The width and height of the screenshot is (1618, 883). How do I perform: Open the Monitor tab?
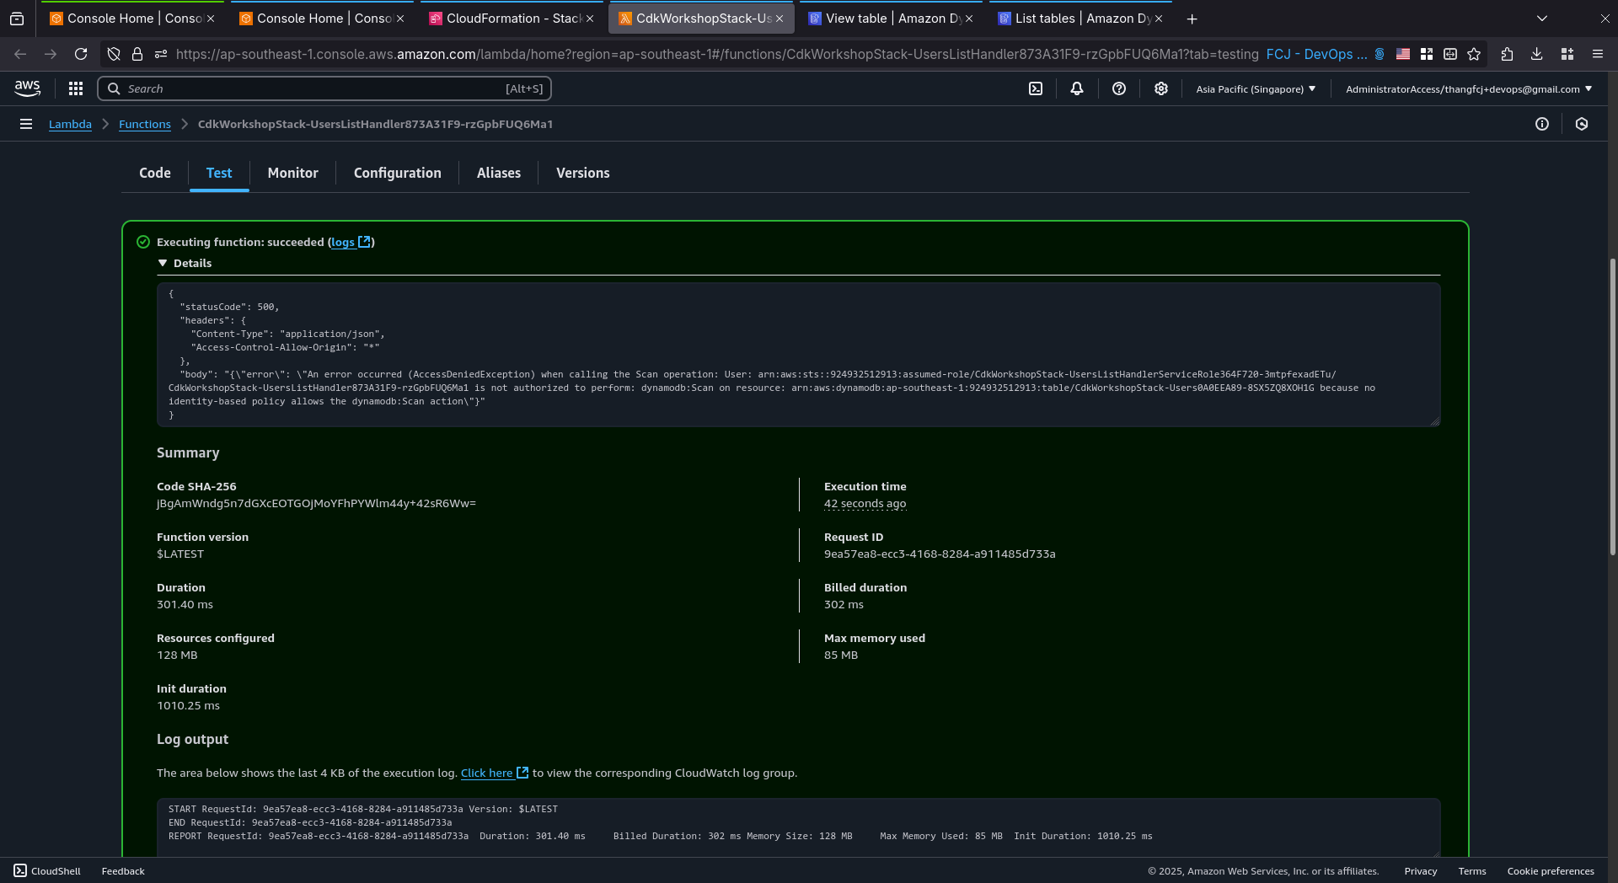[x=292, y=173]
